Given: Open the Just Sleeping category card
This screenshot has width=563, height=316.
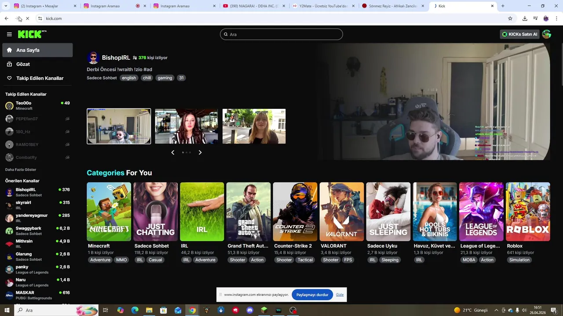Looking at the screenshot, I should (x=388, y=212).
